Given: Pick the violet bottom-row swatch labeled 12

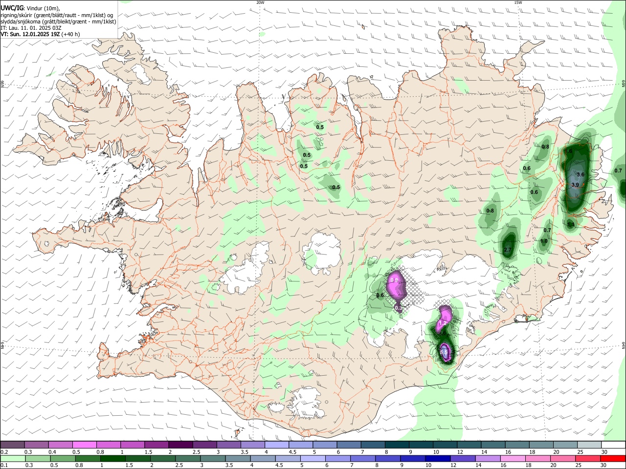Looking at the screenshot, I should [462, 459].
